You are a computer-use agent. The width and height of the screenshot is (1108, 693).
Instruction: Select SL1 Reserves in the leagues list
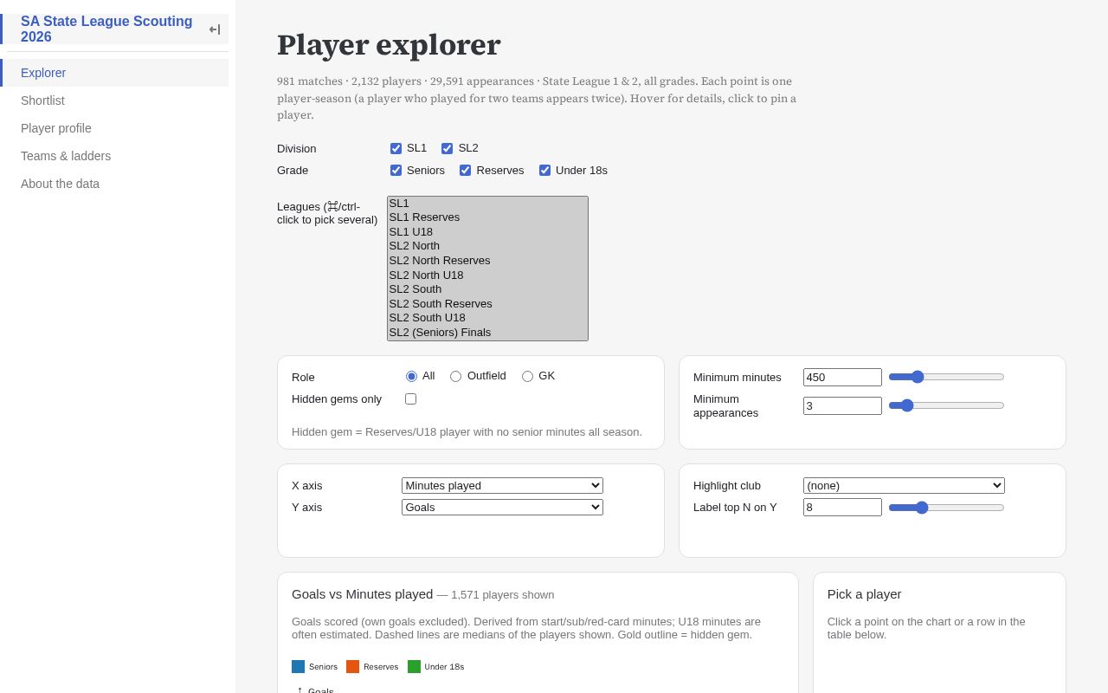[x=487, y=217]
